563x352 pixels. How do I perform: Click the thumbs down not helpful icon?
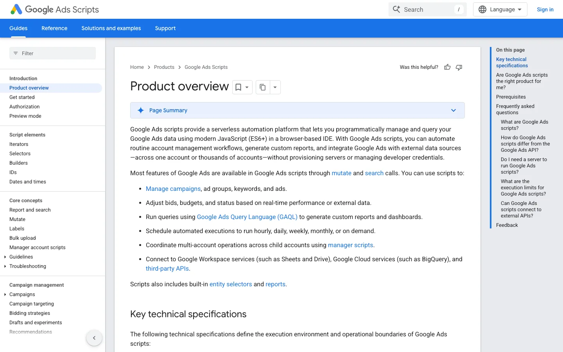(x=459, y=67)
